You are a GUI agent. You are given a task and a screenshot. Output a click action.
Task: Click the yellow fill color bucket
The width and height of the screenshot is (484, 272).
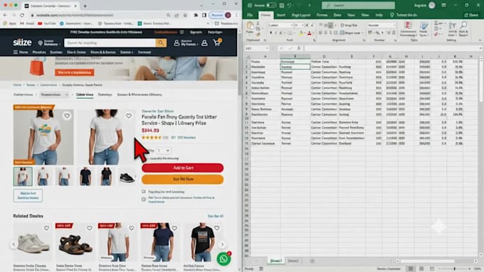[x=301, y=33]
